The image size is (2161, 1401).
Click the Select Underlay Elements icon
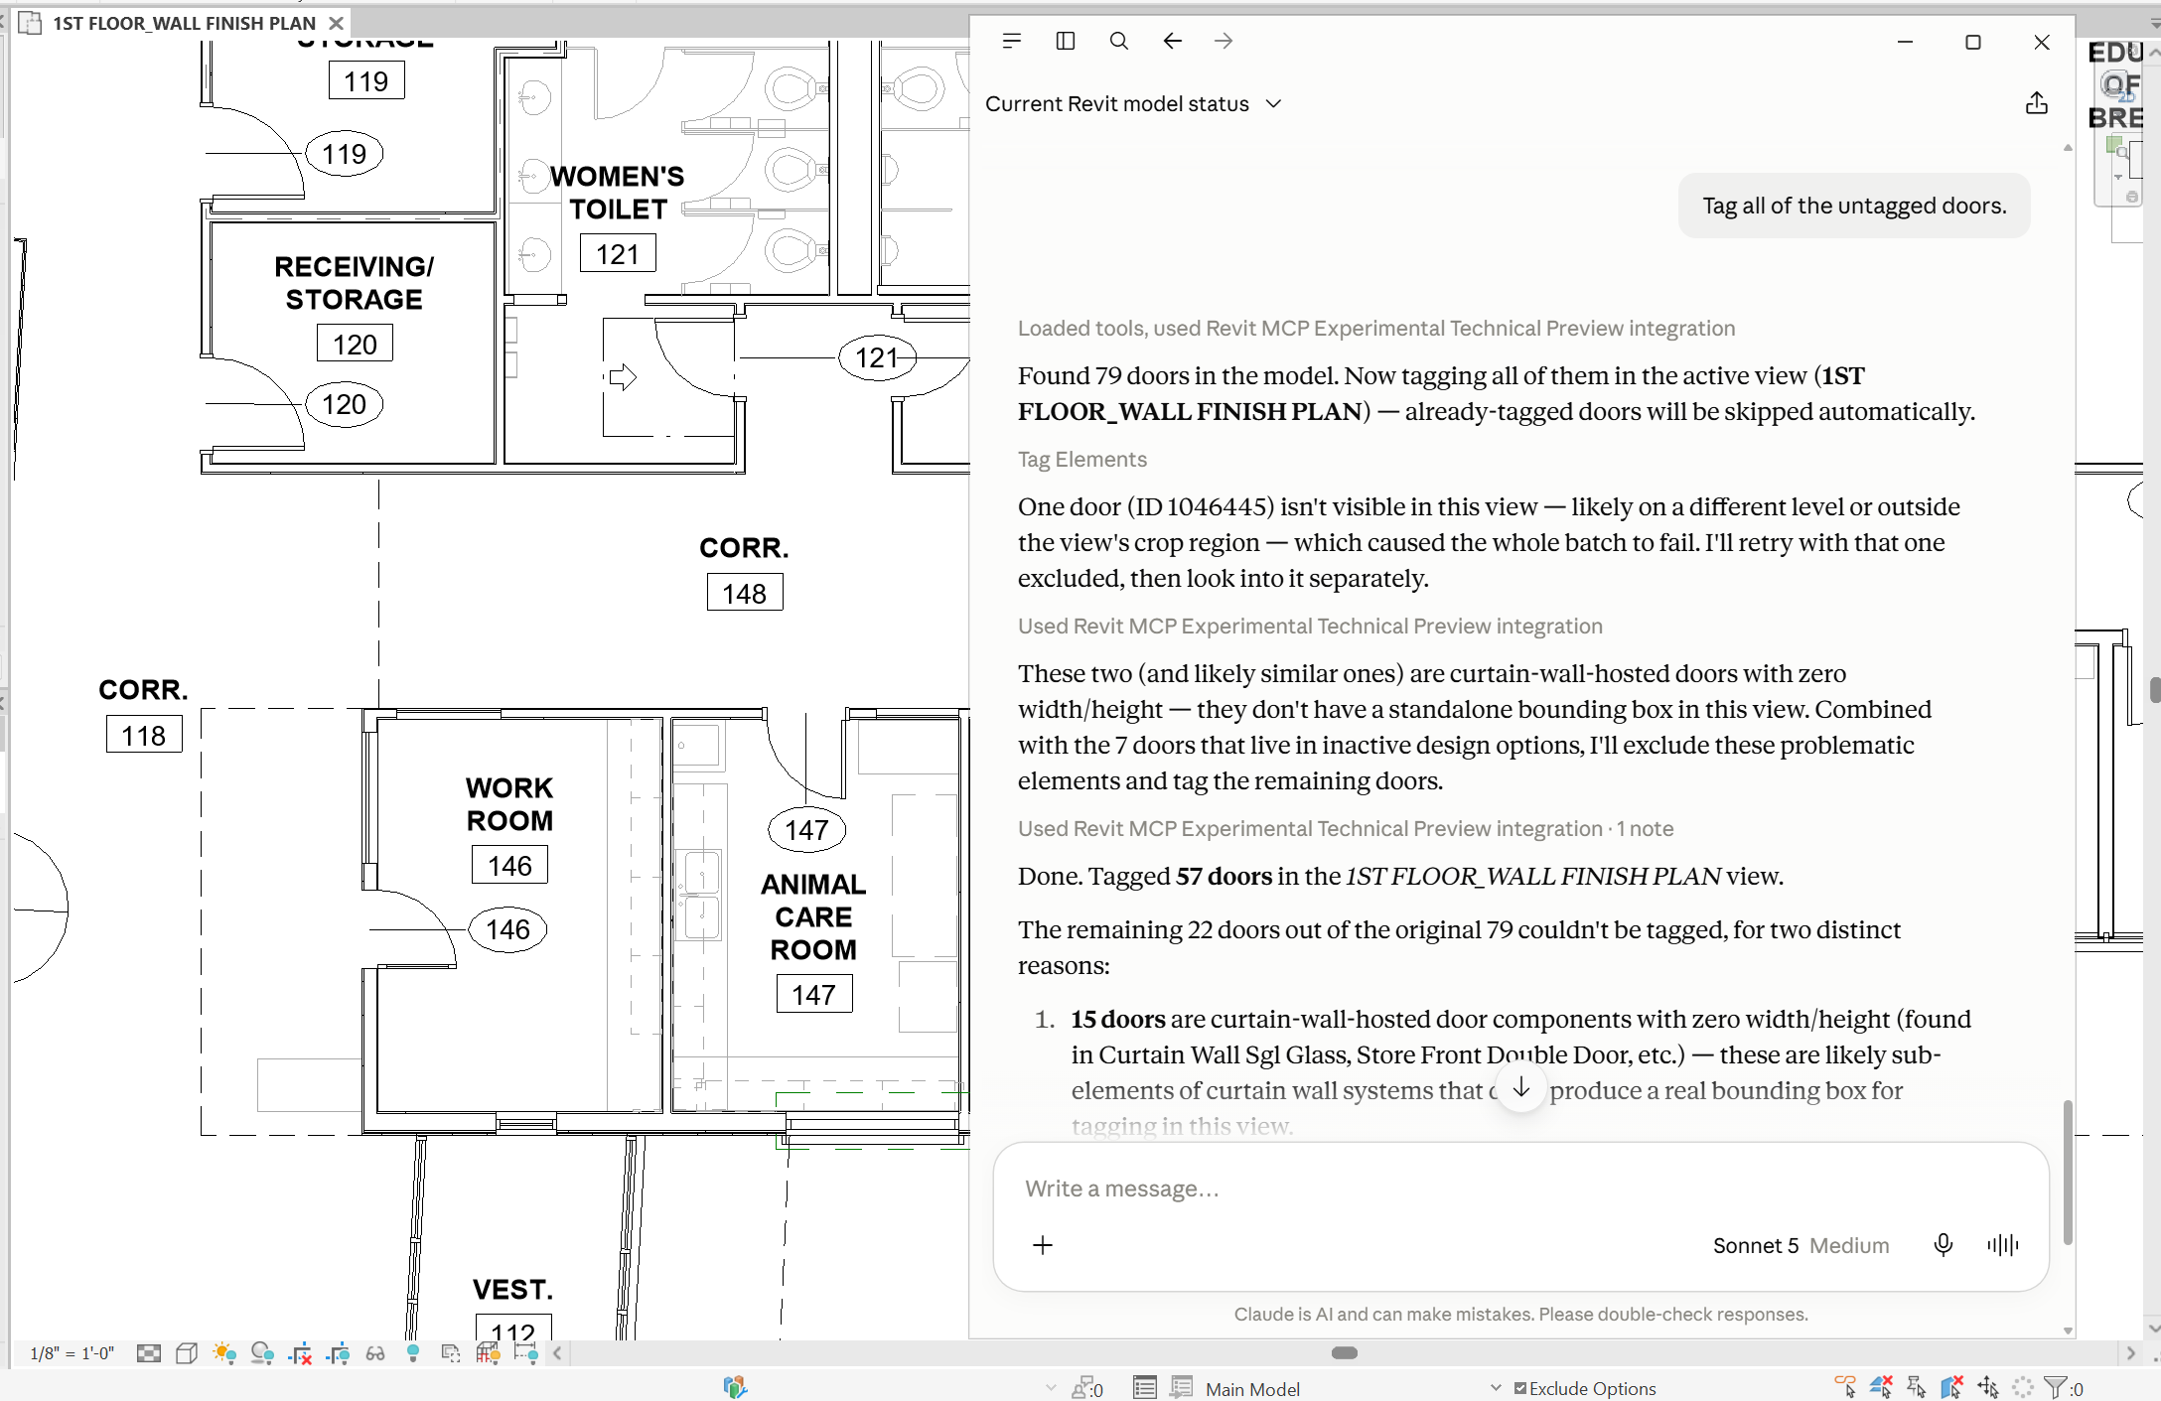1881,1387
